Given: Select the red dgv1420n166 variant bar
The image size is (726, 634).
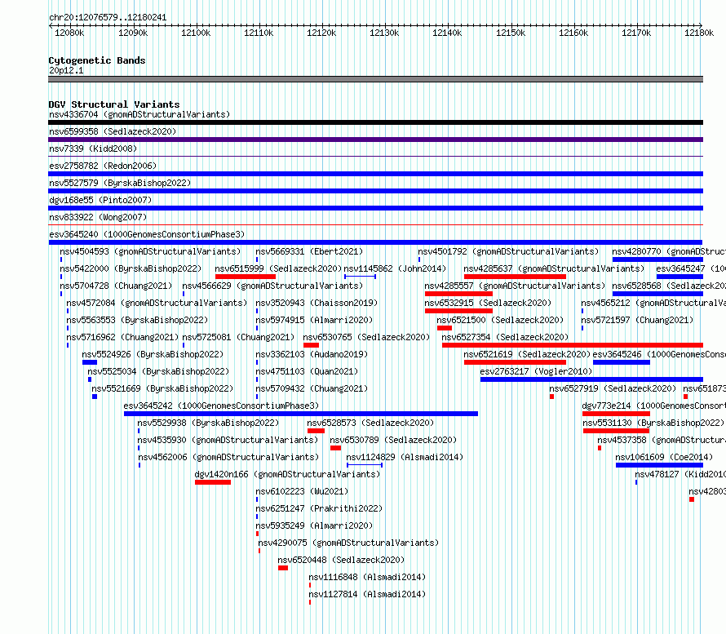Looking at the screenshot, I should (213, 482).
